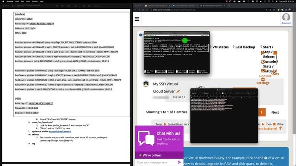Click the 192.168.0.1 IP address text
This screenshot has width=296, height=166.
click(x=179, y=97)
